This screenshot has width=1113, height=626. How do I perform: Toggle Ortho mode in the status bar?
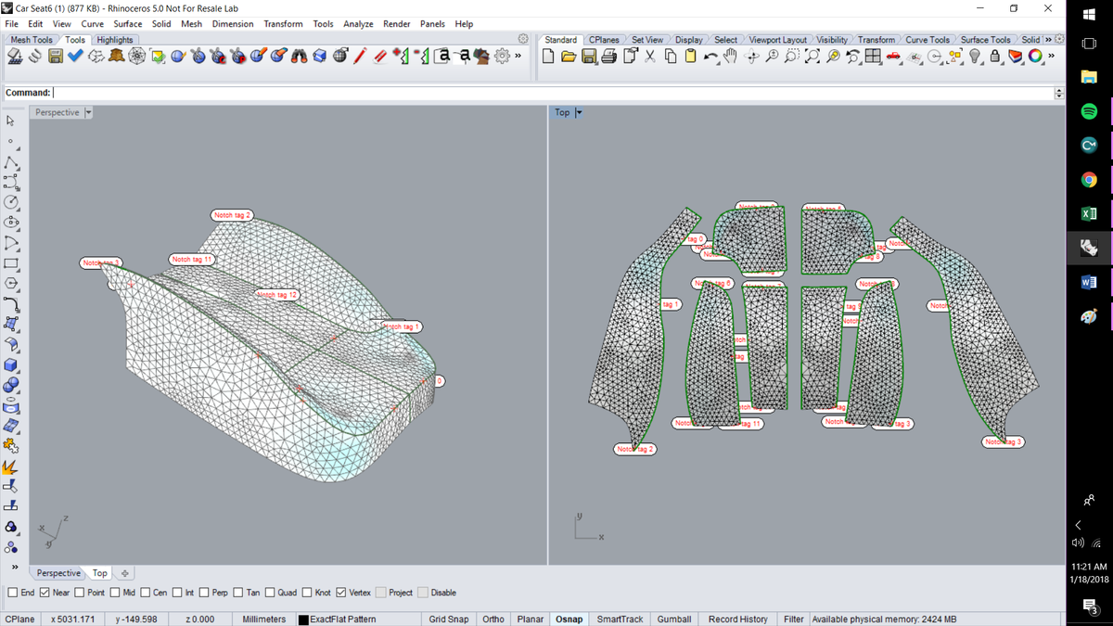click(493, 619)
